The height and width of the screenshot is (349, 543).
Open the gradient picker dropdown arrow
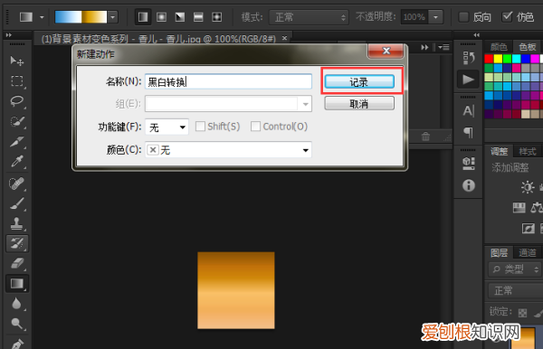[x=112, y=16]
